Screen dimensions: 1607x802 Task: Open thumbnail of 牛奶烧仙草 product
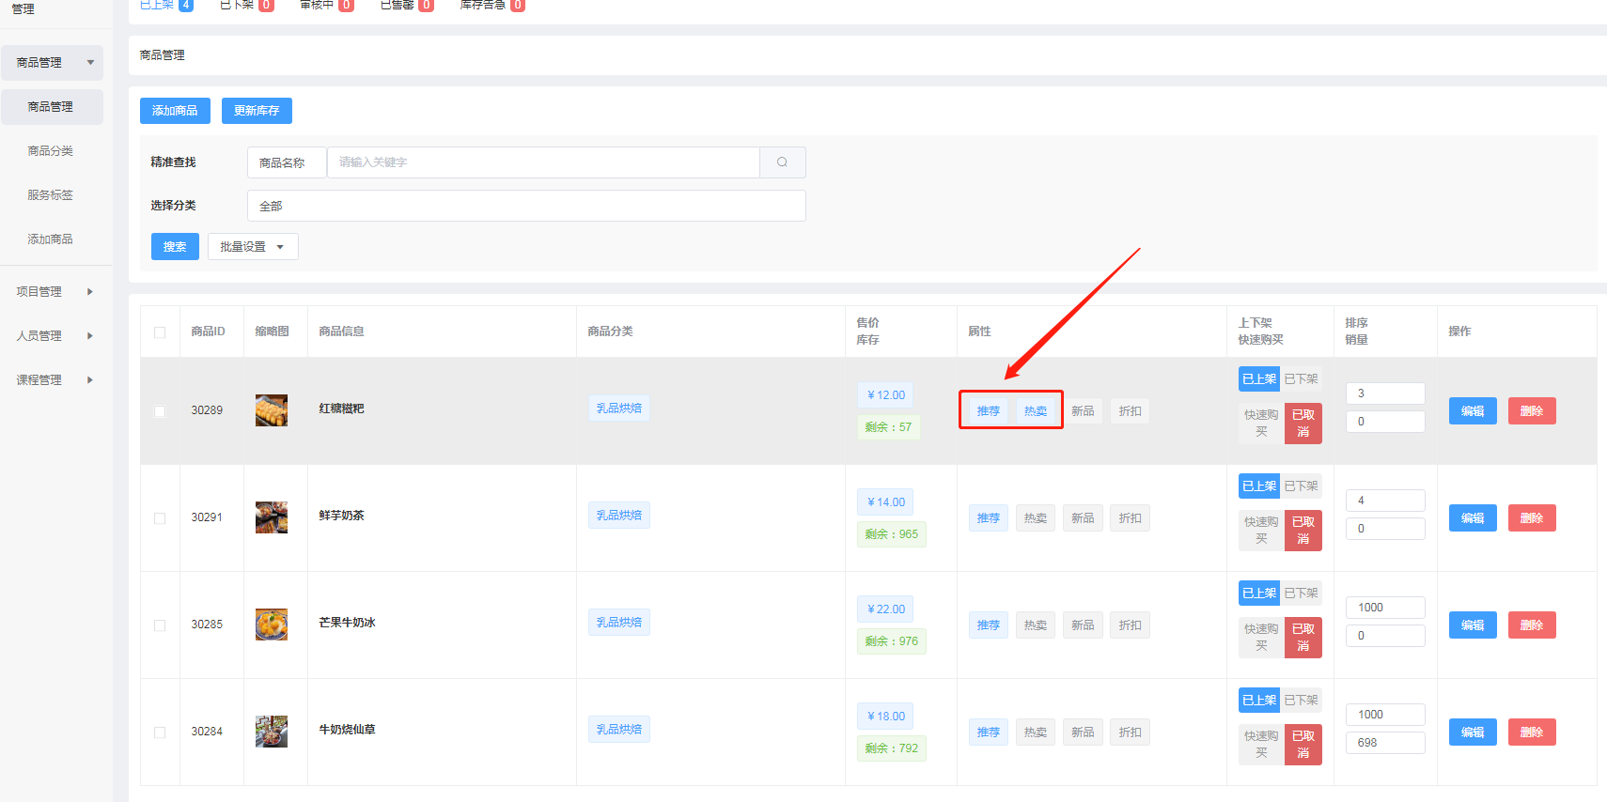click(x=272, y=732)
